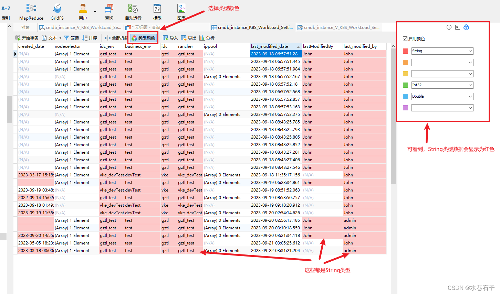The width and height of the screenshot is (500, 294).
Task: Click the 导入 (Import) button
Action: click(x=170, y=38)
